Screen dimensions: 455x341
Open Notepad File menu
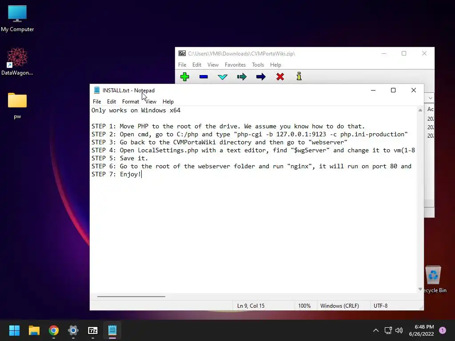pyautogui.click(x=97, y=102)
